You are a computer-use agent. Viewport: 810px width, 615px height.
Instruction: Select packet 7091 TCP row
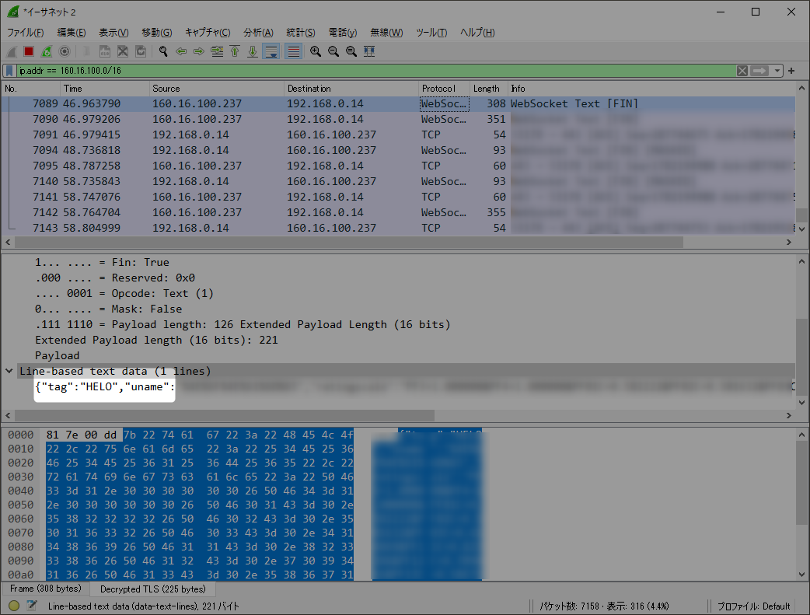398,135
